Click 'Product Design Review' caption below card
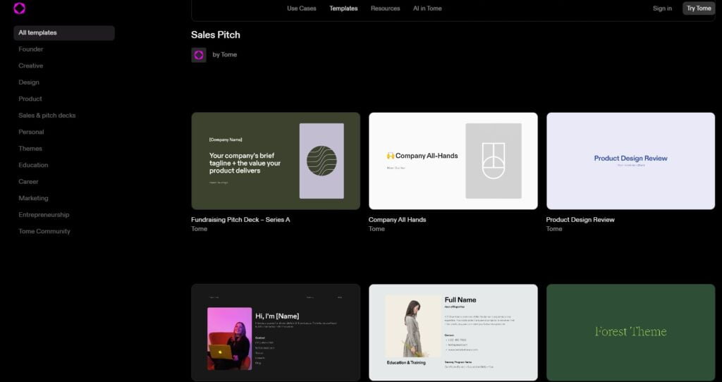The image size is (722, 382). click(x=580, y=220)
